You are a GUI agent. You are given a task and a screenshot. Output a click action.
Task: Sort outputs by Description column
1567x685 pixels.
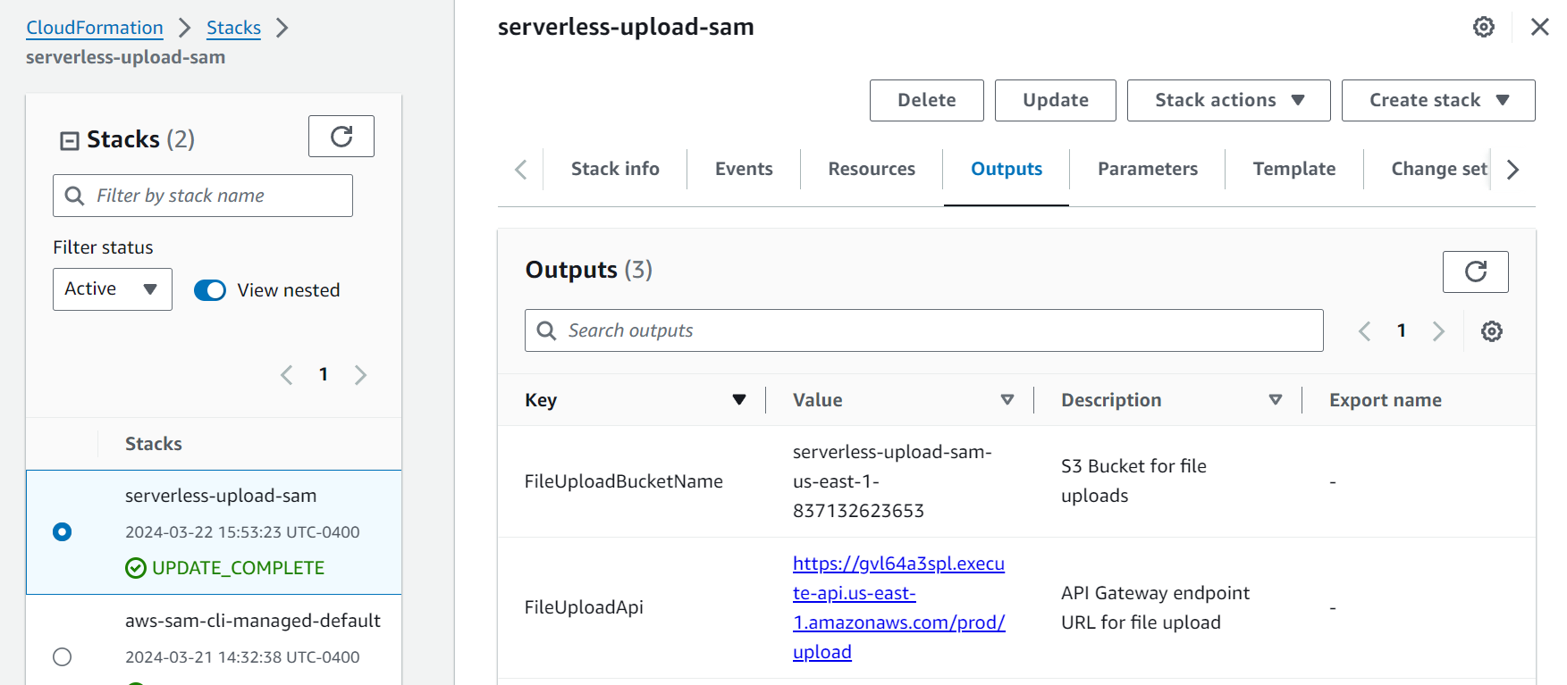pyautogui.click(x=1276, y=400)
